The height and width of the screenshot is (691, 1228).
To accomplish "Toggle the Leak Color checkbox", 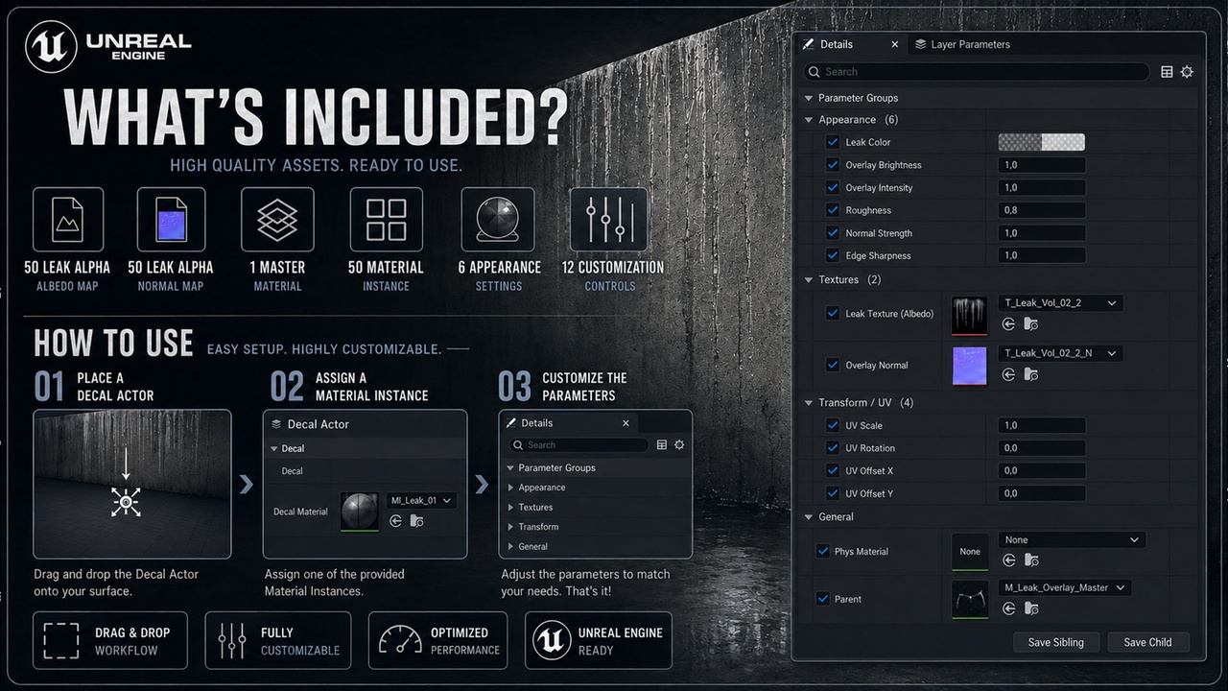I will (x=833, y=142).
